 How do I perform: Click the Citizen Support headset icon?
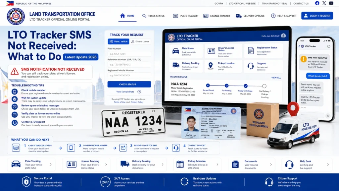269,182
